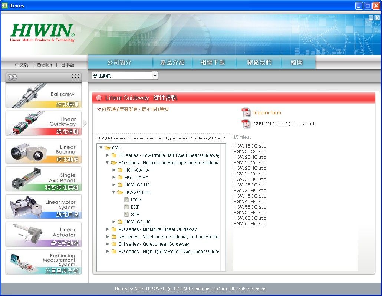Click the DWG document icon
Screen dimensions: 382x296
pos(126,199)
